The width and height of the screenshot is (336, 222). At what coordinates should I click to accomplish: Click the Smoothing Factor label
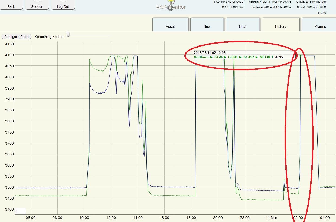(49, 37)
